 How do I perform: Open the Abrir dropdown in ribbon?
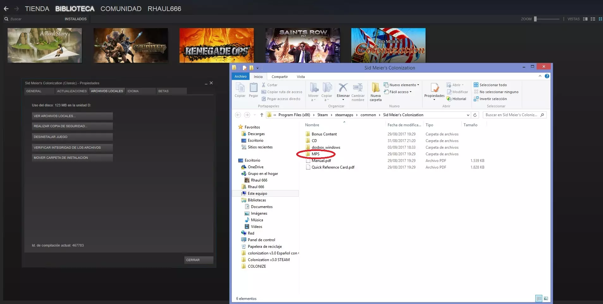click(x=455, y=85)
